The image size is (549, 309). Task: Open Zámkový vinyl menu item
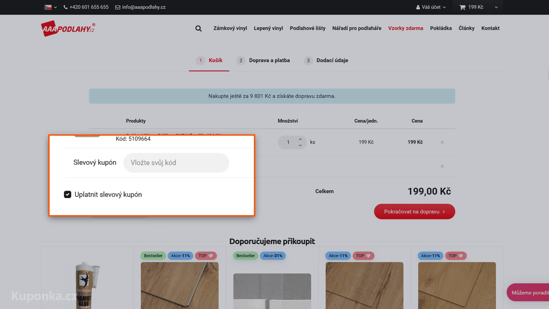coord(230,28)
